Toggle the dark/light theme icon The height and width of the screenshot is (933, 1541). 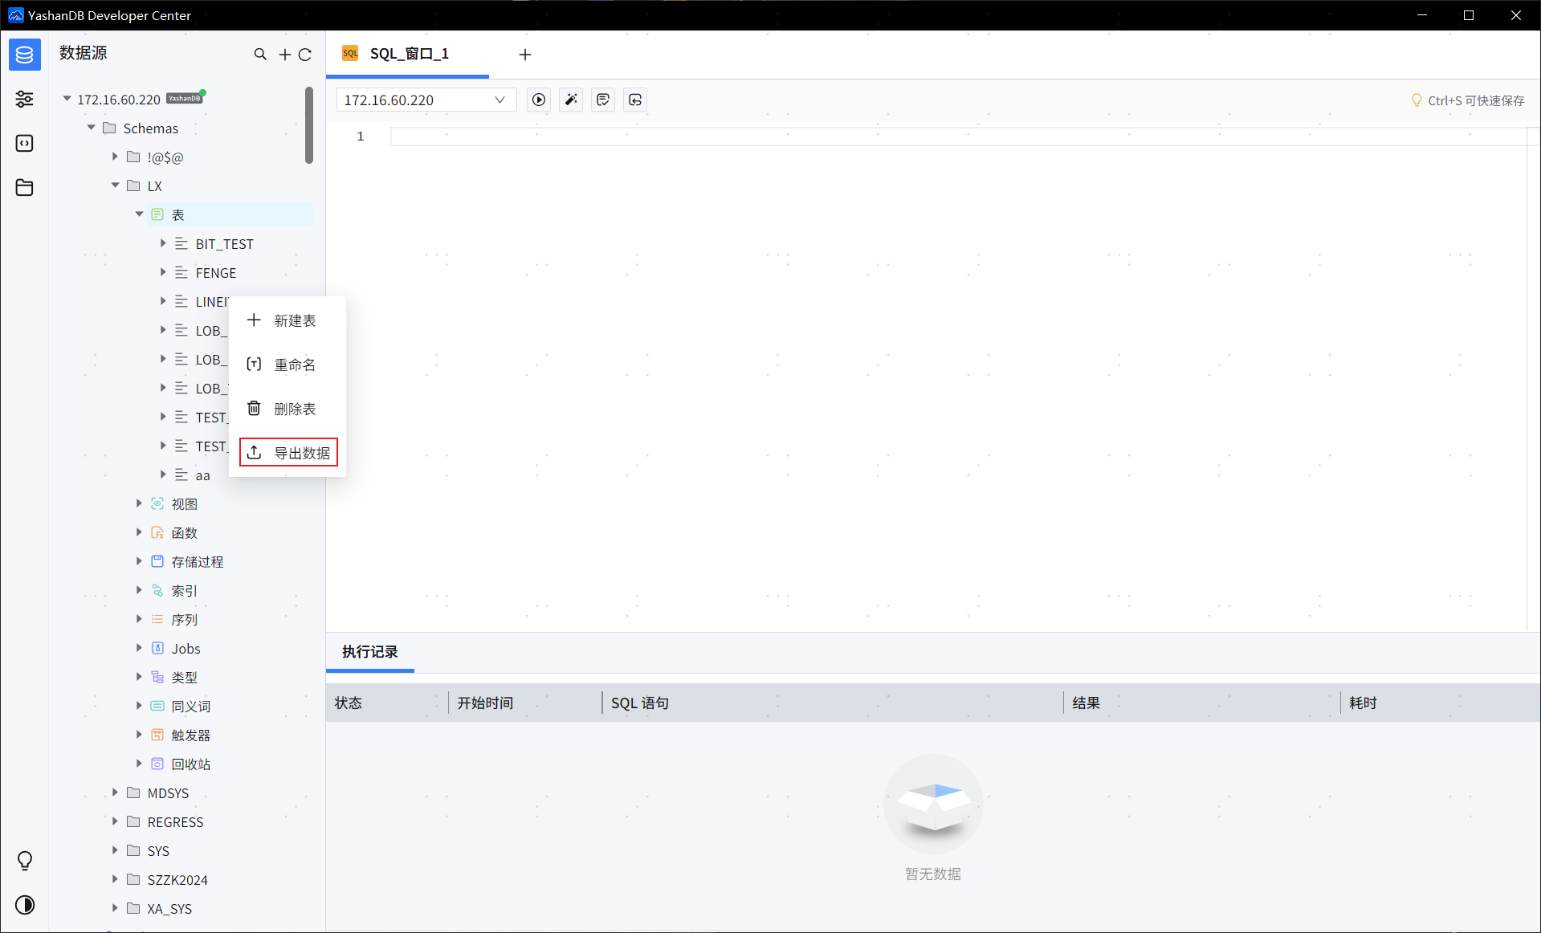click(25, 905)
